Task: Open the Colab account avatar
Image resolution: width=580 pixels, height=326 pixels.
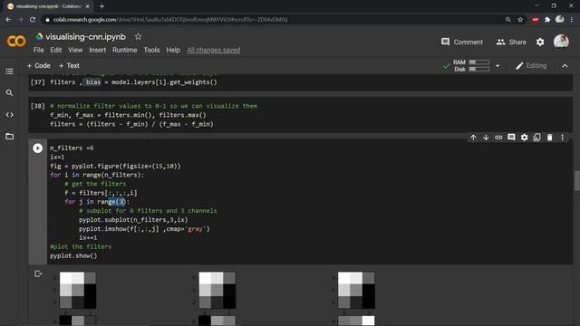Action: [561, 42]
